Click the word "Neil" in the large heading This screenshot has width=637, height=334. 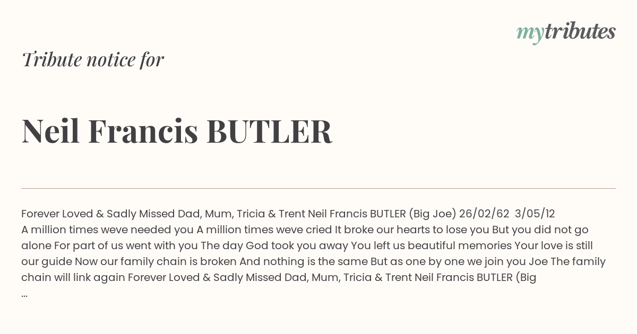click(x=50, y=131)
